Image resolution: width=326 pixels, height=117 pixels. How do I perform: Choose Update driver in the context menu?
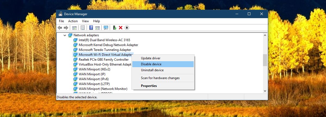click(163, 58)
